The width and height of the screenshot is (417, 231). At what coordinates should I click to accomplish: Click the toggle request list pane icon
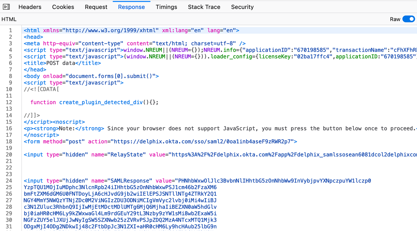click(6, 7)
